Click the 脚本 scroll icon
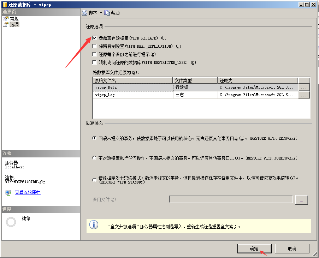Viewport: 319px width, 258px height. click(x=85, y=13)
